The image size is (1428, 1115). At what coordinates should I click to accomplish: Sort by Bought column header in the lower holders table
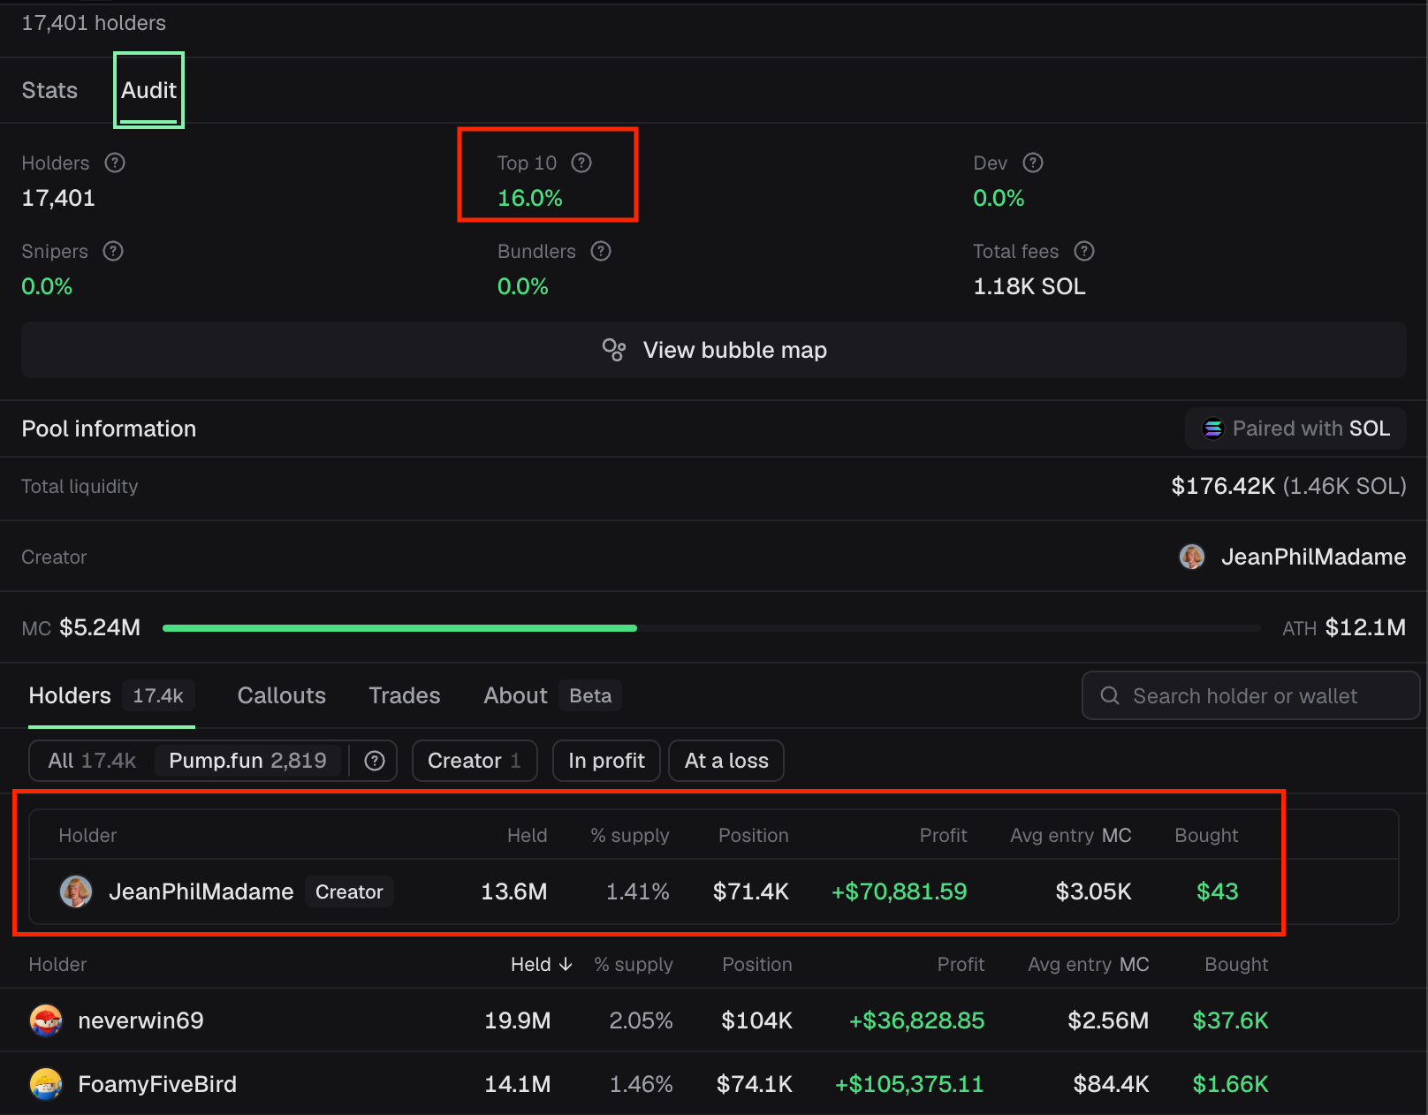point(1236,964)
